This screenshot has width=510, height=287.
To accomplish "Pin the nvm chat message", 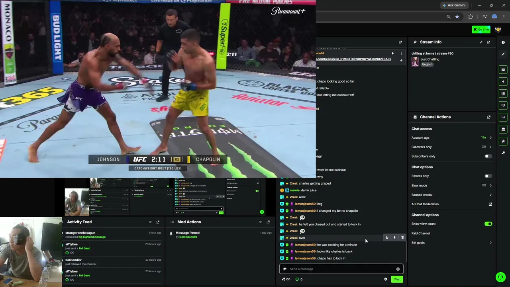I will pyautogui.click(x=394, y=238).
